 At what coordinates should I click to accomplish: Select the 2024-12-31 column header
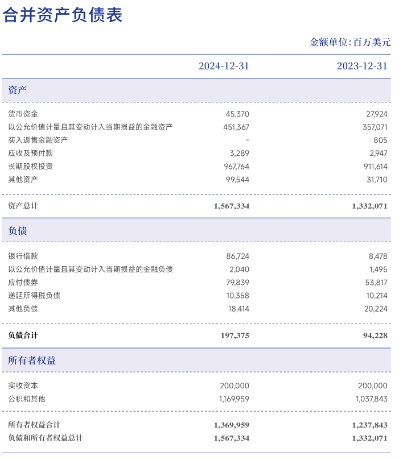[224, 66]
